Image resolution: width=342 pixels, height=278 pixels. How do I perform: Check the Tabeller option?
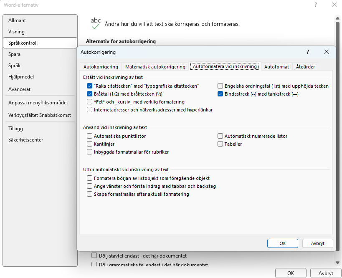tap(220, 144)
